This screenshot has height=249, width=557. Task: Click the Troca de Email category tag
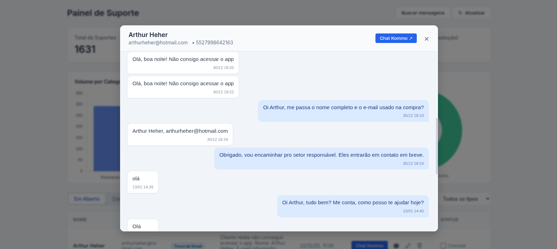188,246
